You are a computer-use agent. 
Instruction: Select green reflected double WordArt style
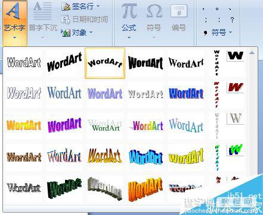click(105, 125)
